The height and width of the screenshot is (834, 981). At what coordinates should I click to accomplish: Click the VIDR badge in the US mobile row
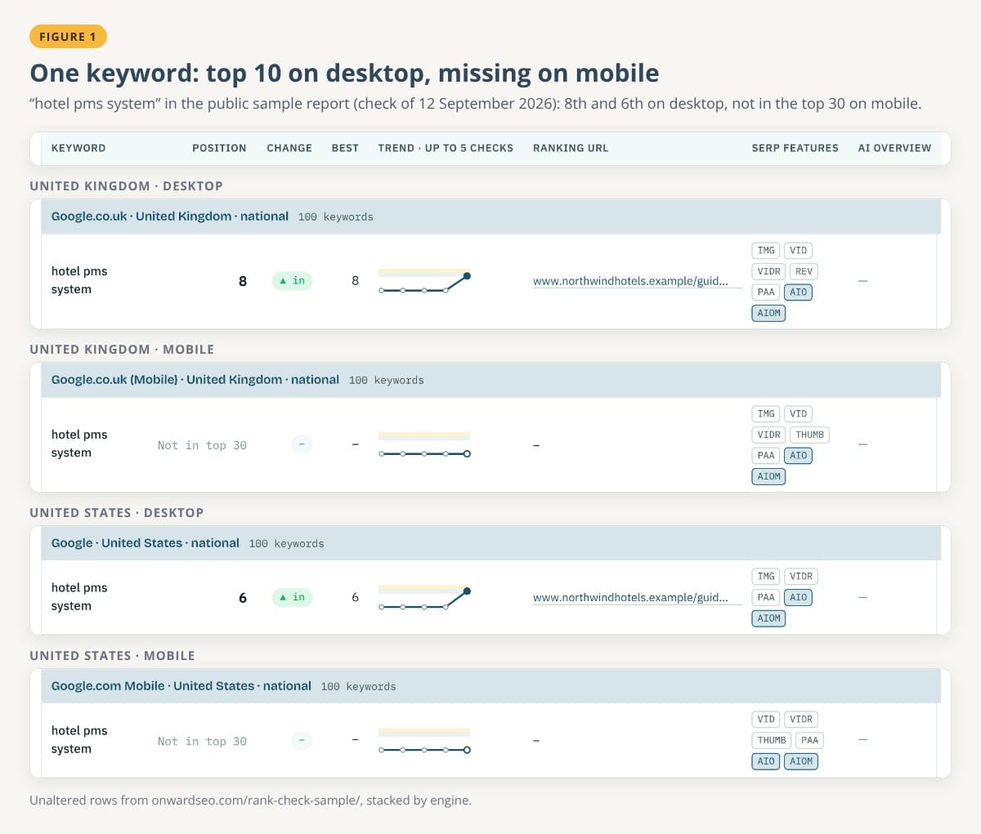coord(801,720)
